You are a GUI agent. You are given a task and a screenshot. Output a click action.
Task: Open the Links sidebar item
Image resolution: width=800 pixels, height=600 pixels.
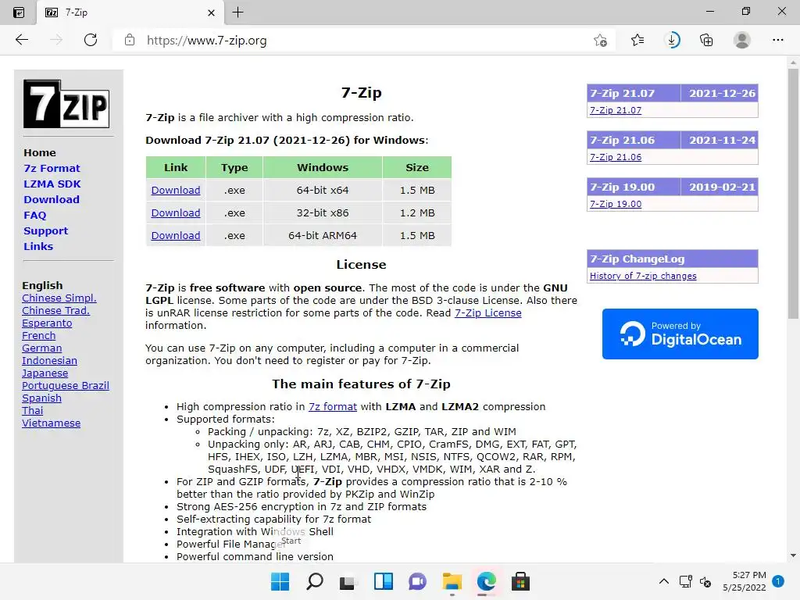[x=38, y=246]
